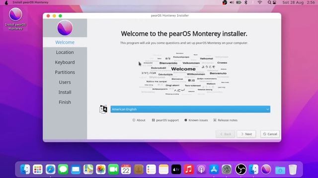Open Podcasts from the dock
The width and height of the screenshot is (318, 178).
[x=201, y=169]
